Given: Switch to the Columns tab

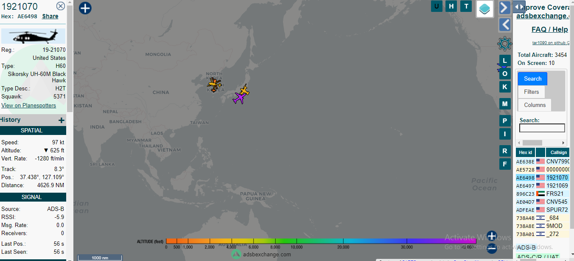Looking at the screenshot, I should click(535, 105).
